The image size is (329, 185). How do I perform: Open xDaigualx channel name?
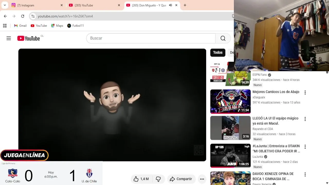tap(259, 97)
